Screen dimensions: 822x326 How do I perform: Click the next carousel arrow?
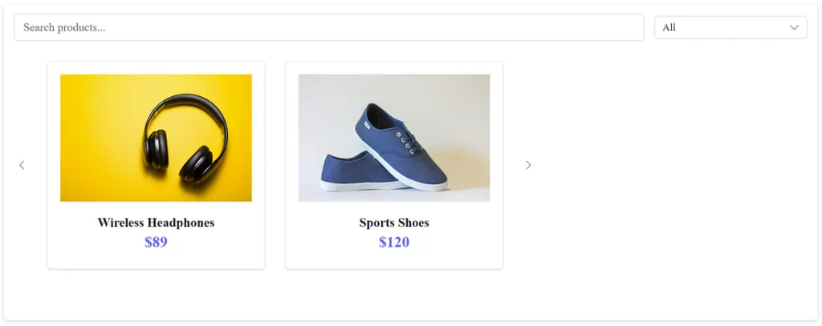(x=528, y=165)
